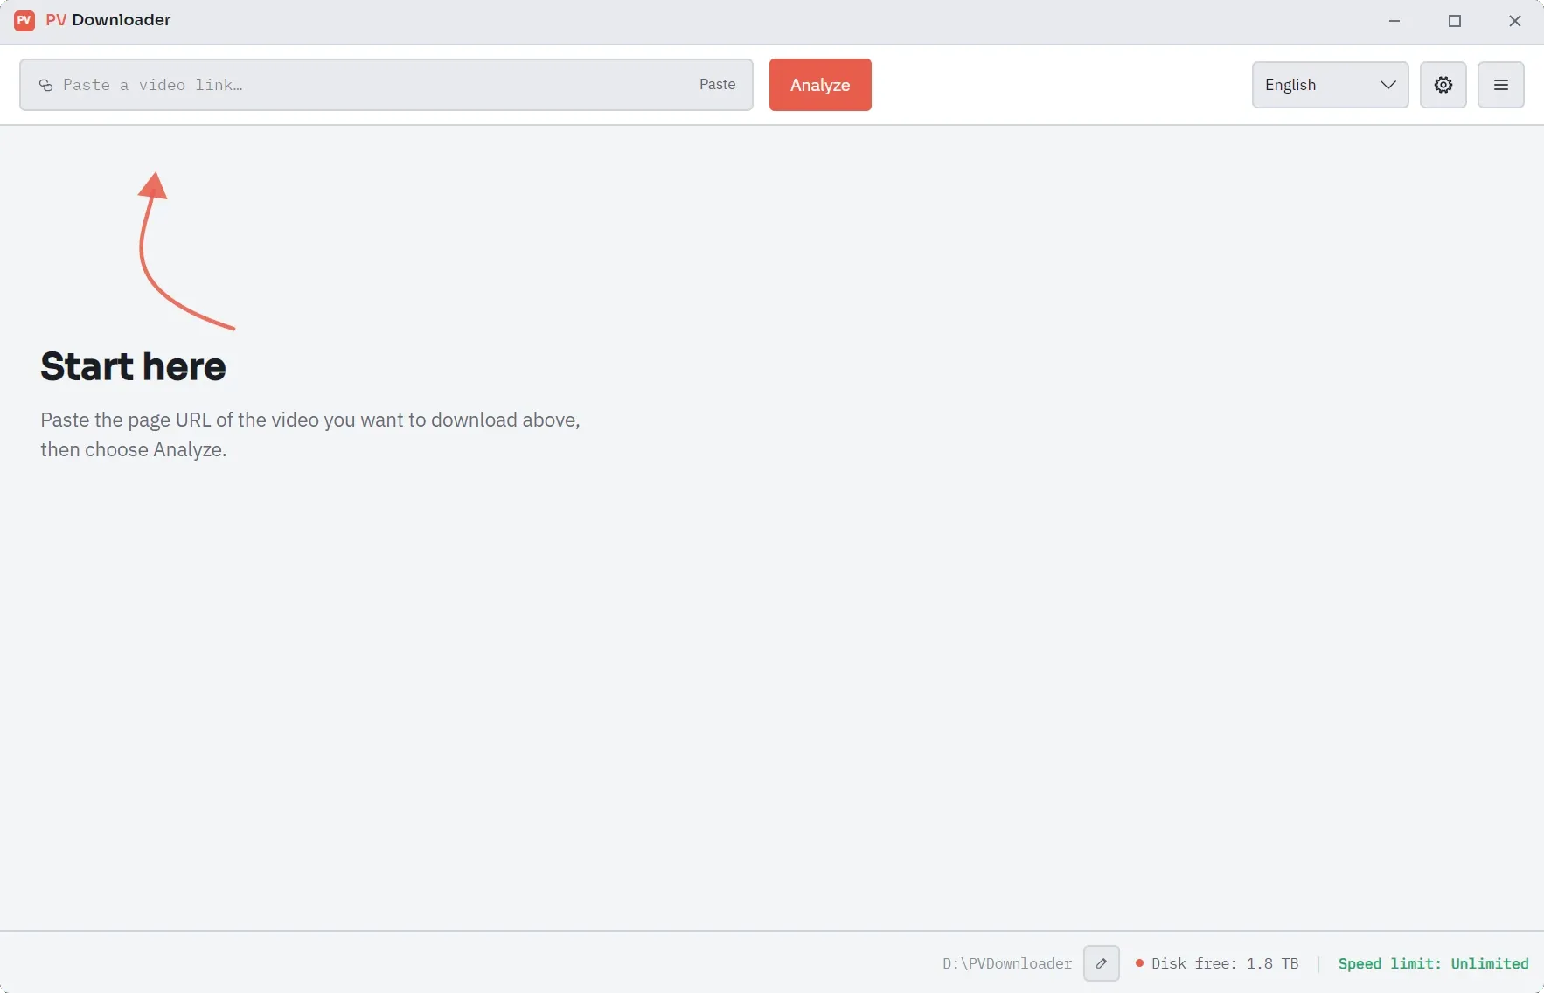The height and width of the screenshot is (993, 1544).
Task: Click the Speed limit: Unlimited status text
Action: coord(1433,963)
